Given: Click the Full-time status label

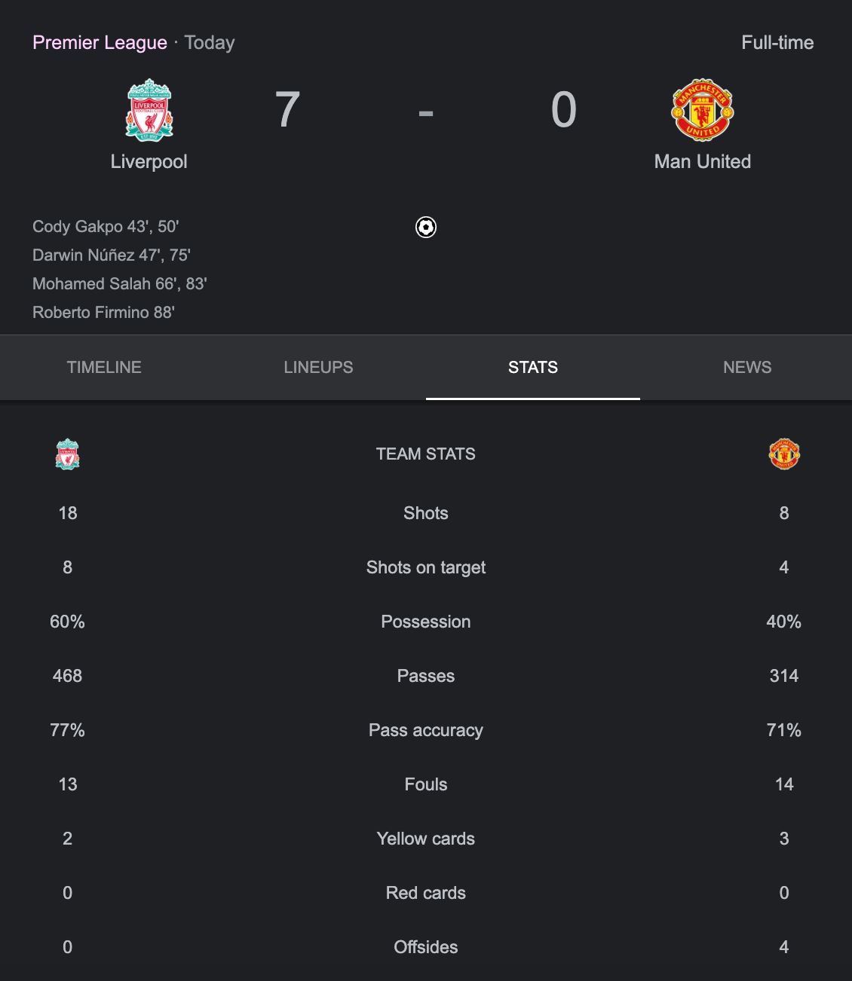Looking at the screenshot, I should [778, 43].
